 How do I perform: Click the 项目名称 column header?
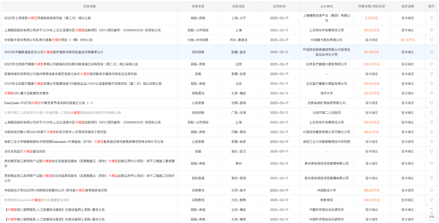(89, 6)
